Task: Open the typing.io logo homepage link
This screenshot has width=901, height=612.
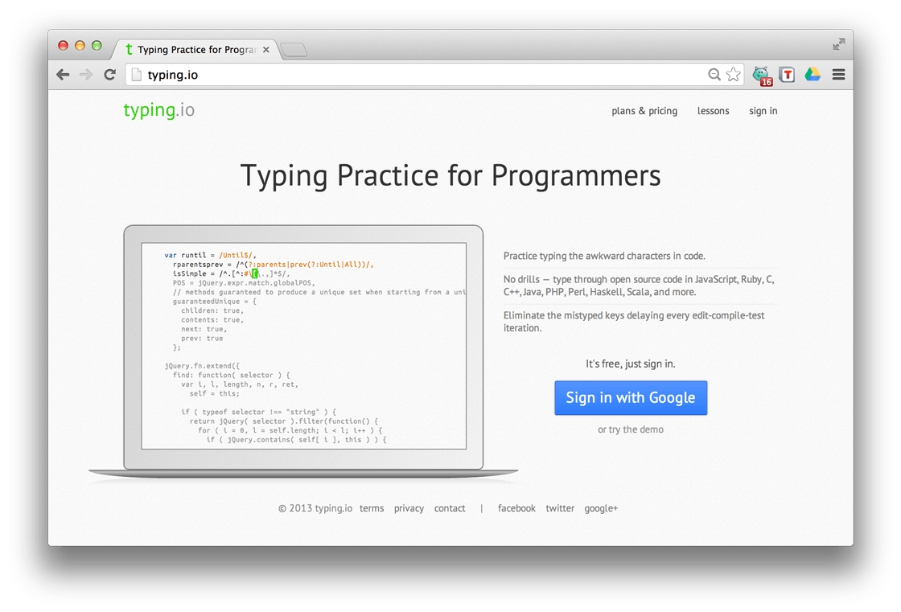Action: pyautogui.click(x=158, y=110)
